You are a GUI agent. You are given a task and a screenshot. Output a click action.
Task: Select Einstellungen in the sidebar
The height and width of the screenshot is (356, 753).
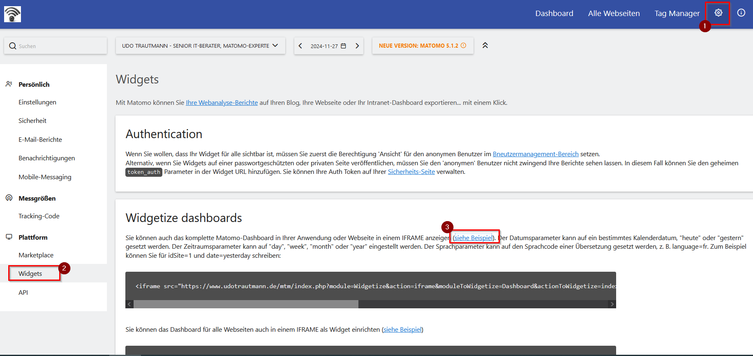pos(37,102)
